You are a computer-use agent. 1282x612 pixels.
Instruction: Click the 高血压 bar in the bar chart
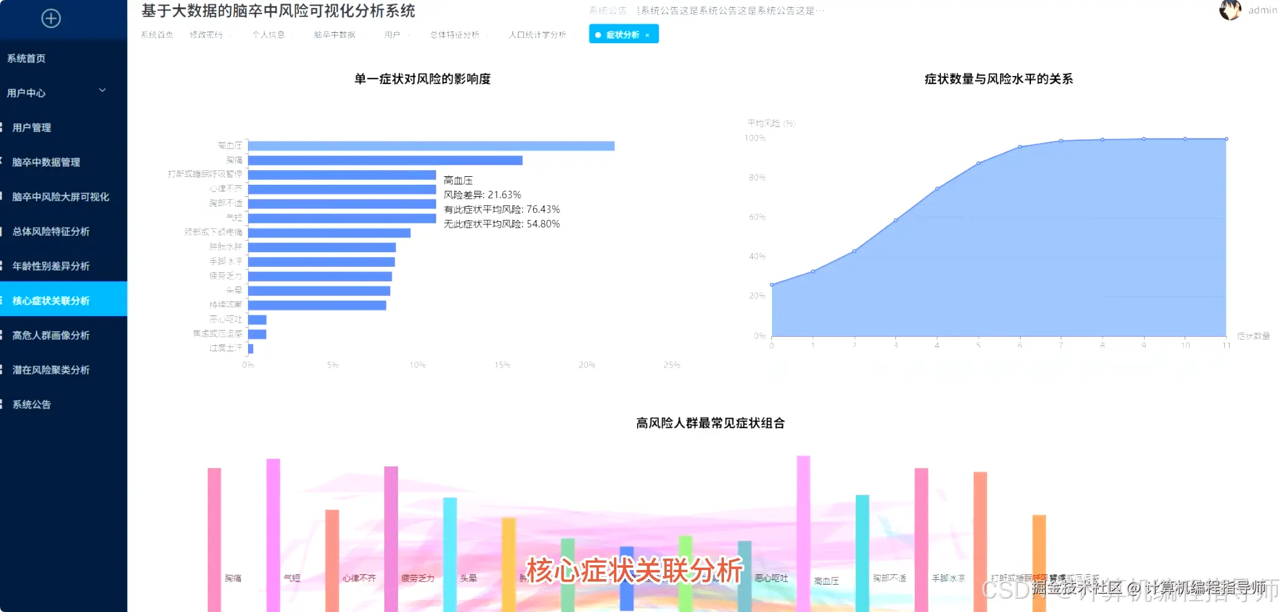click(x=431, y=146)
